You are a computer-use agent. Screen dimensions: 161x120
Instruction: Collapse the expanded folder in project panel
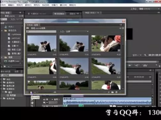pos(2,31)
